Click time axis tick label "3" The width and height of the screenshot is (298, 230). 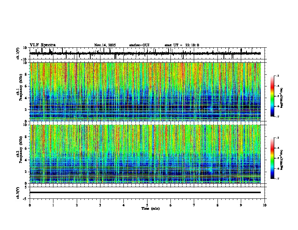pyautogui.click(x=100, y=205)
